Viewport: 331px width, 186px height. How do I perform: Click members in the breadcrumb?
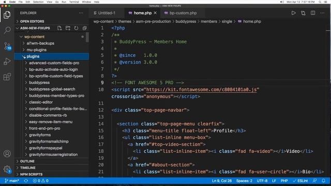(209, 22)
